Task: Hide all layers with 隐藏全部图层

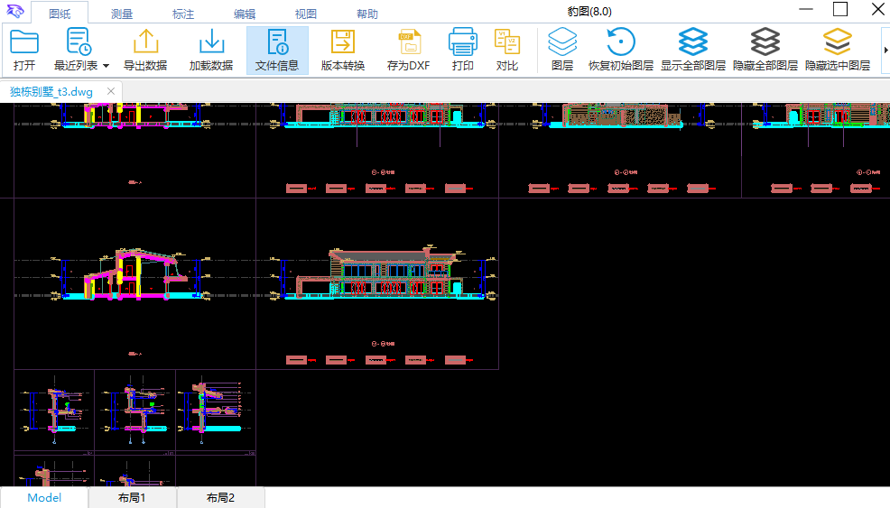Action: [765, 42]
